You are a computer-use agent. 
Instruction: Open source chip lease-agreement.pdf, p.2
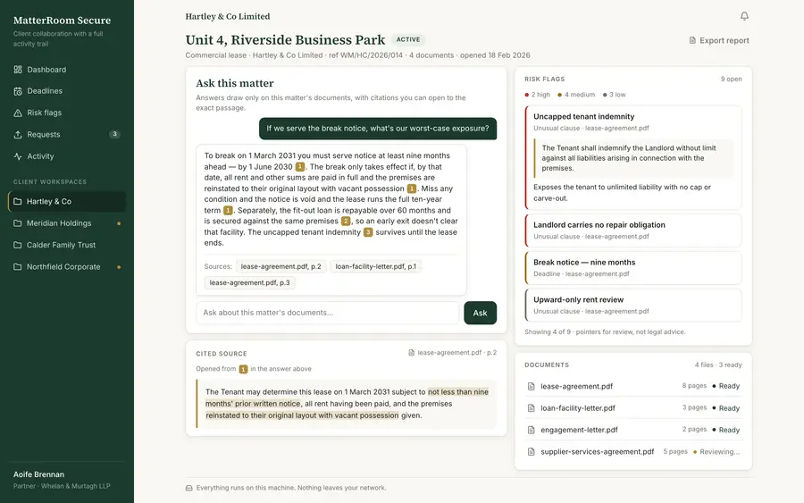[281, 266]
